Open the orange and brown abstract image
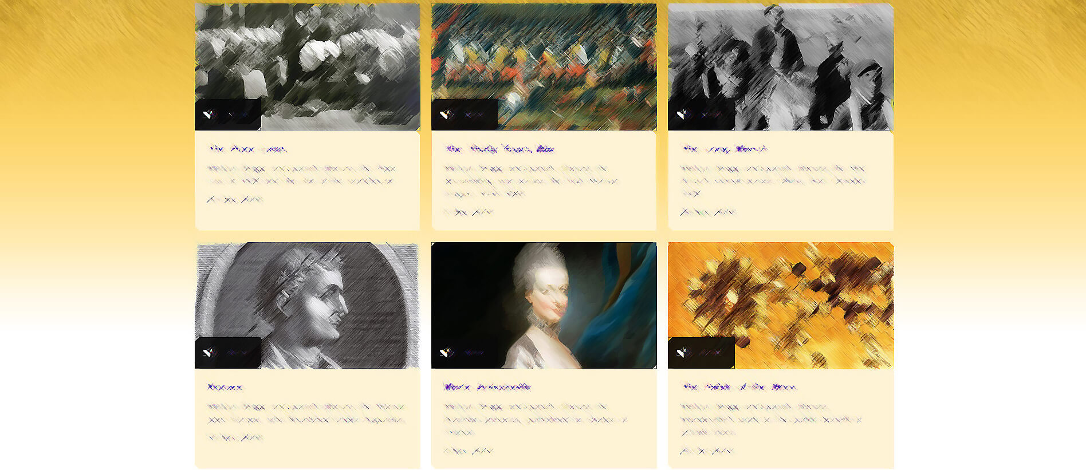Image resolution: width=1086 pixels, height=470 pixels. coord(781,305)
